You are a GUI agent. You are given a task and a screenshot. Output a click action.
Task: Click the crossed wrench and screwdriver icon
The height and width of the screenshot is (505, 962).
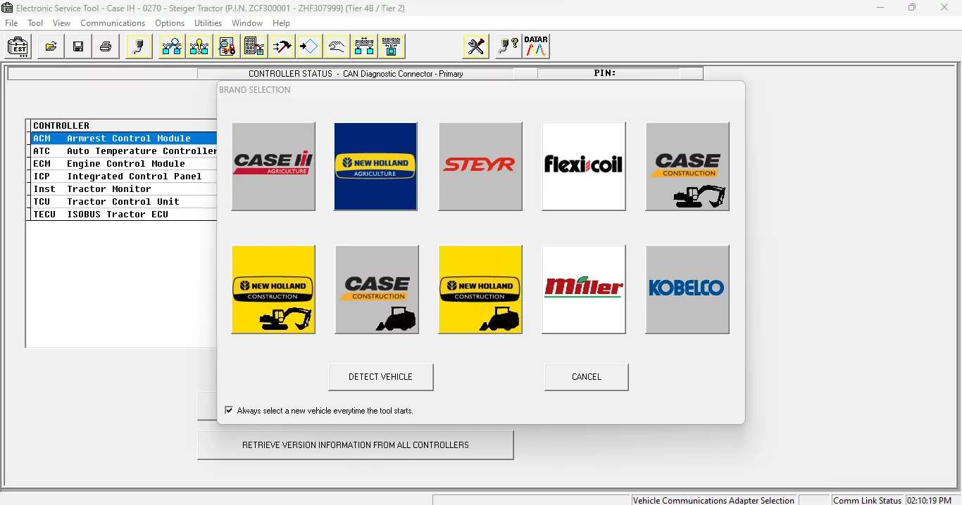click(477, 47)
